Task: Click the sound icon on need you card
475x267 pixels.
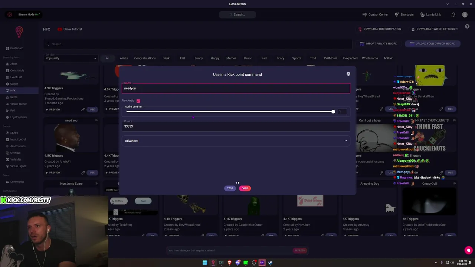Action: click(x=96, y=120)
